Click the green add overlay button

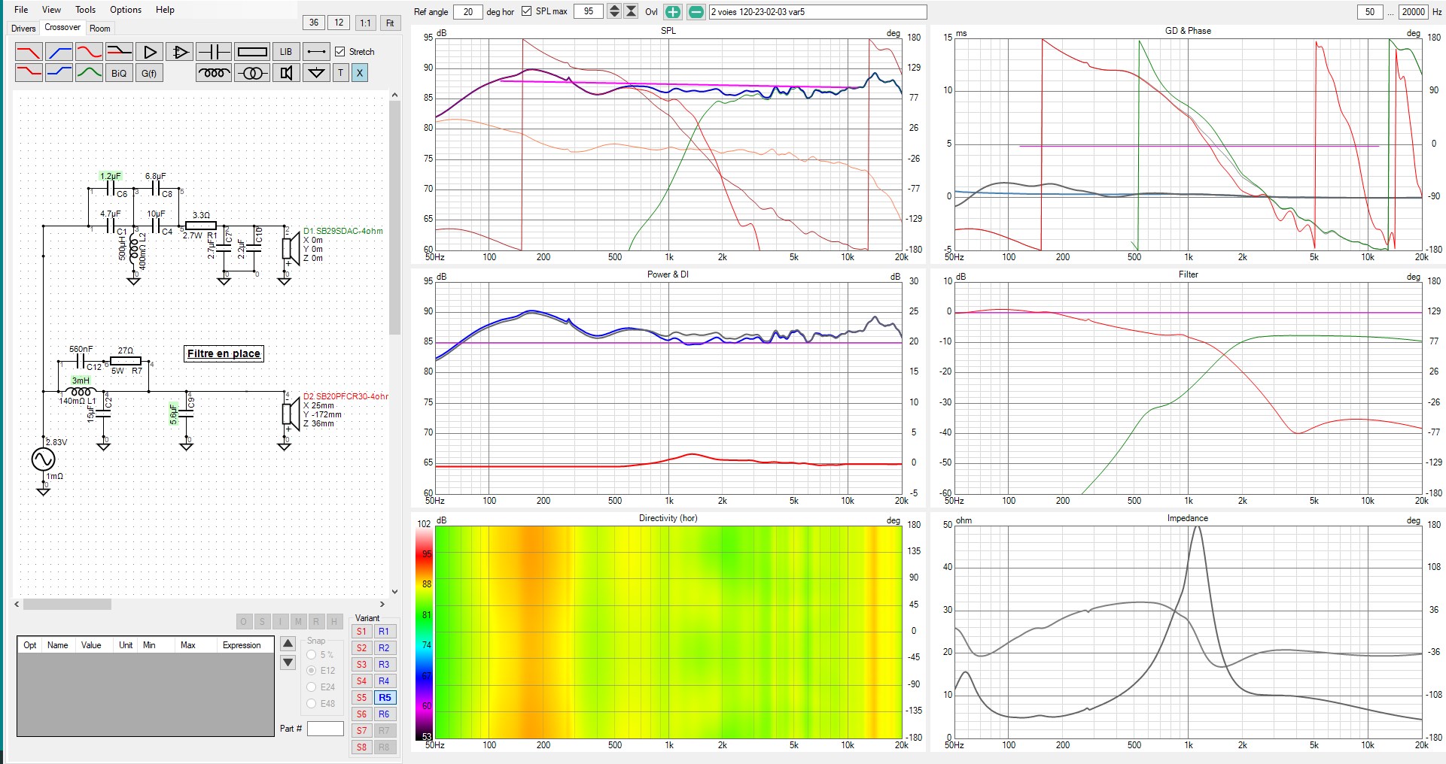point(672,12)
